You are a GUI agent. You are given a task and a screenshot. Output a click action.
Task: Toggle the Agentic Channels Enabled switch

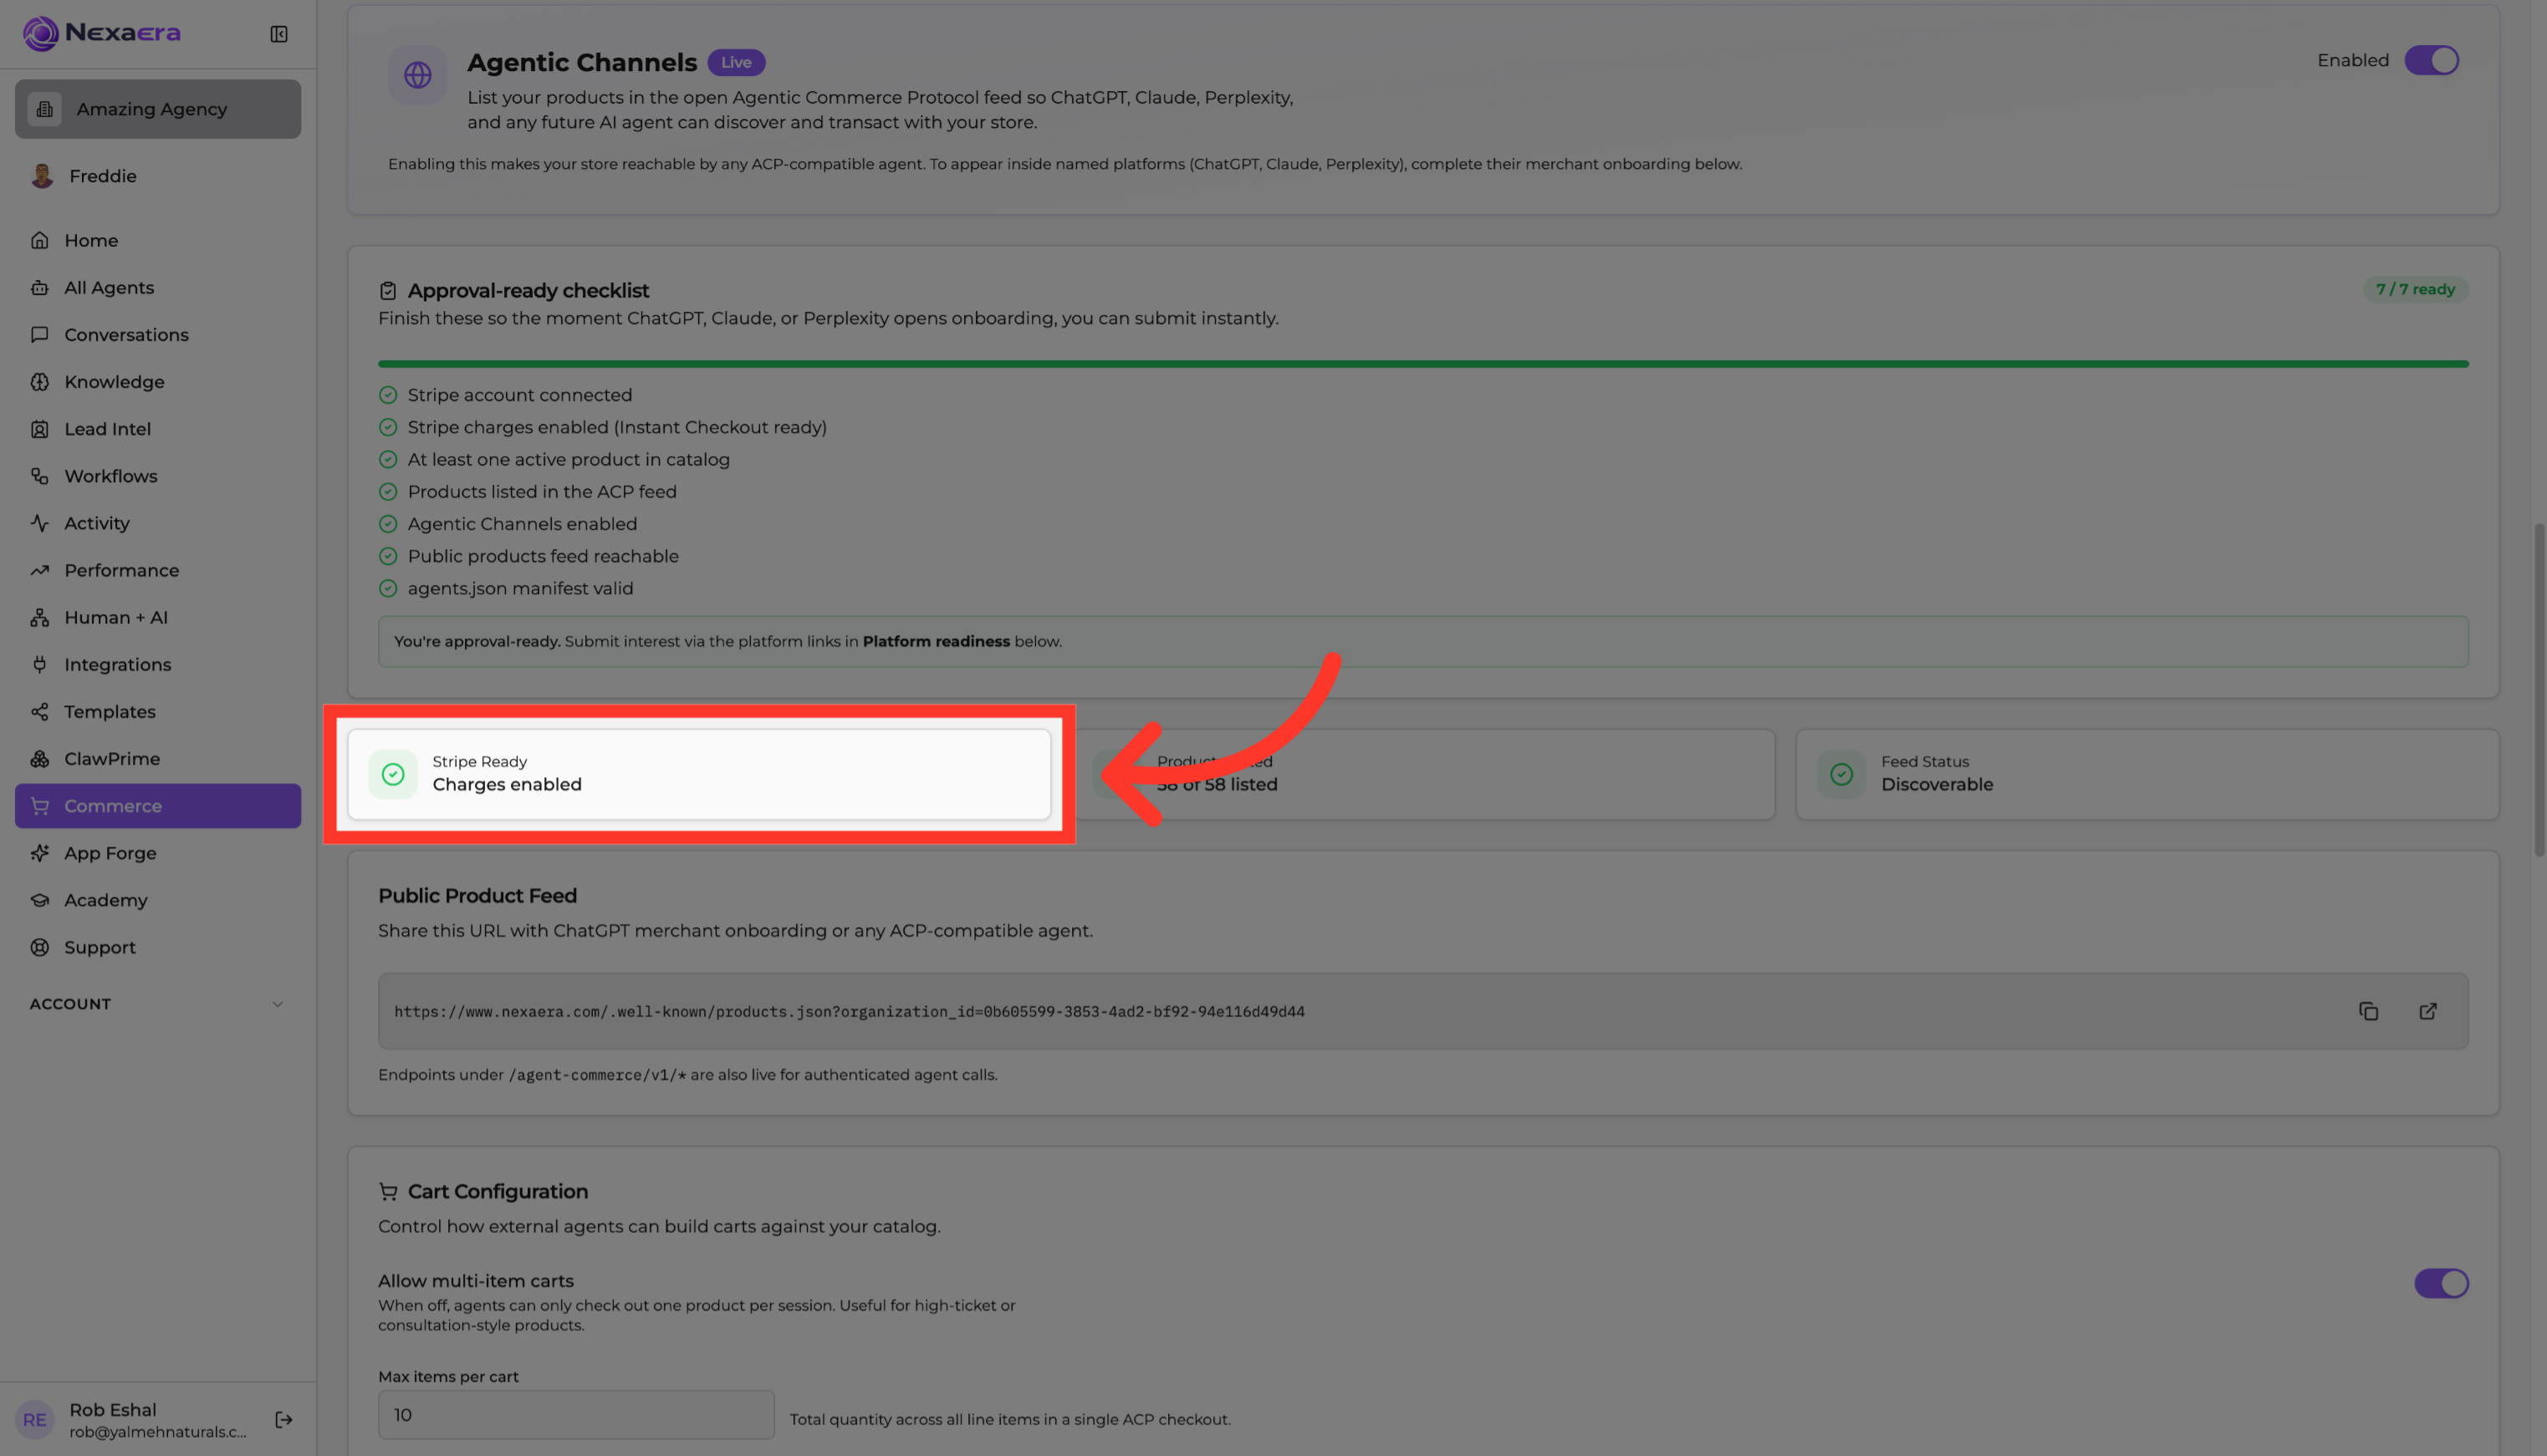coord(2432,60)
